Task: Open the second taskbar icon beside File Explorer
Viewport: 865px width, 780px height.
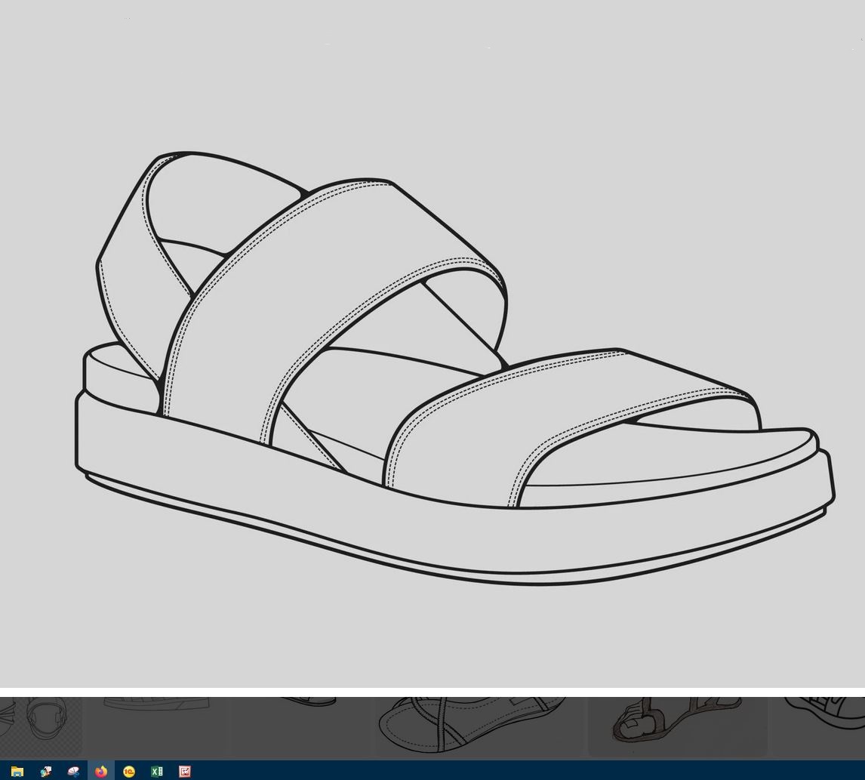Action: pos(45,771)
